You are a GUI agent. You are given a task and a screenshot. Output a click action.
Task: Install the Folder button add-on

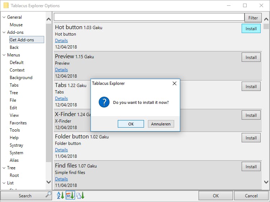click(x=251, y=138)
